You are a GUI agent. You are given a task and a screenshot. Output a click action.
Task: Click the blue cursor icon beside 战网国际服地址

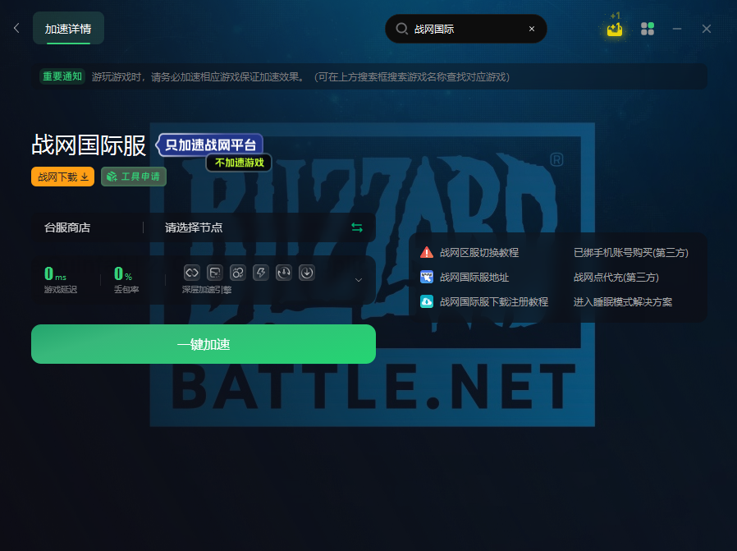[426, 277]
